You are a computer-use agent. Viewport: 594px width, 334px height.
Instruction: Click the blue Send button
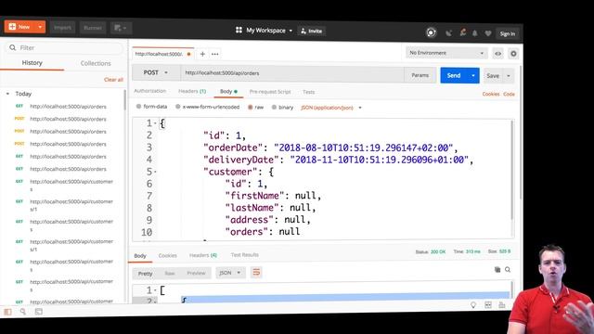point(454,75)
